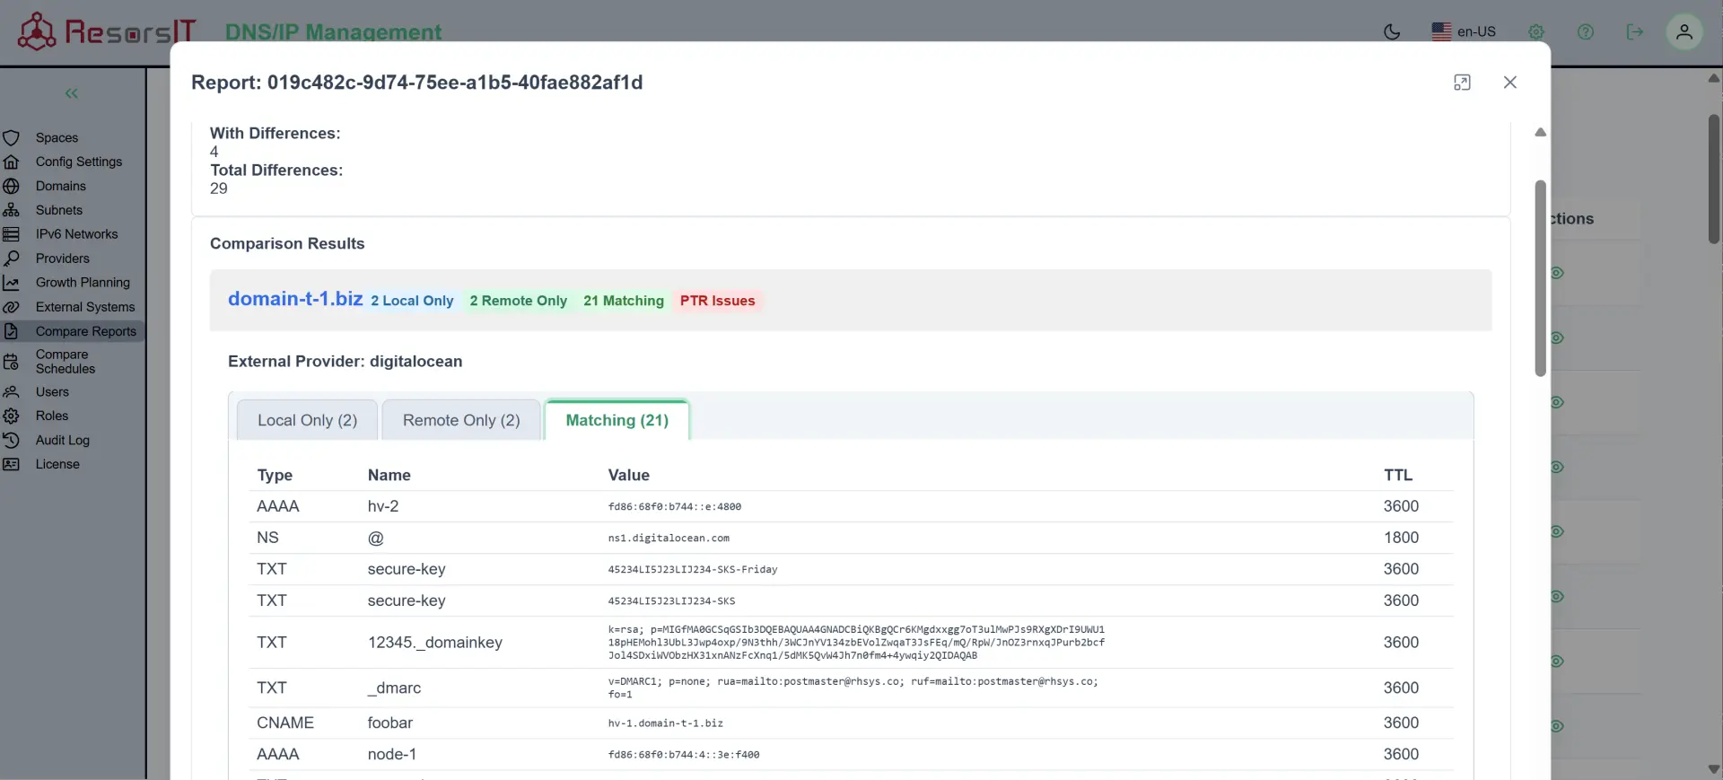Close the report dialog
Screen dimensions: 1723x780
[1510, 83]
